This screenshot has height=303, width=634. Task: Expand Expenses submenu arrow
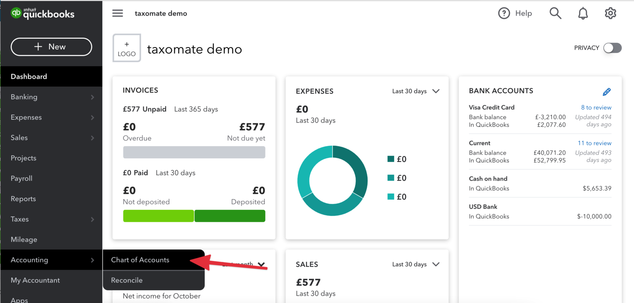coord(92,118)
